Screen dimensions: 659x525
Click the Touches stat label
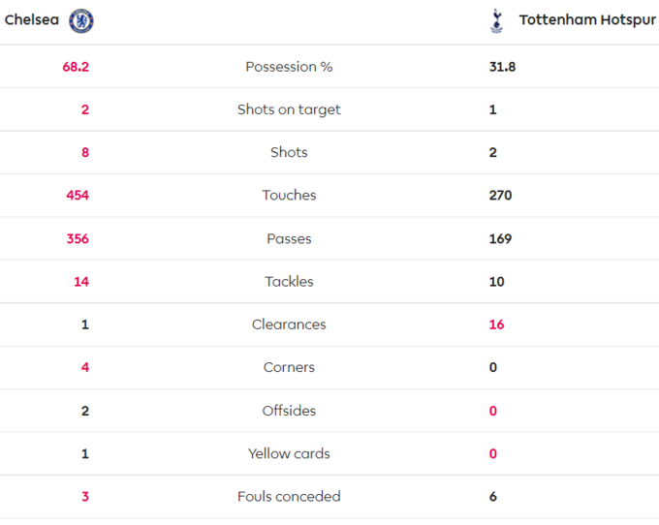(289, 195)
